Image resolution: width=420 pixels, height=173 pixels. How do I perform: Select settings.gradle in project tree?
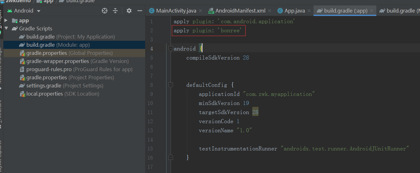(64, 86)
